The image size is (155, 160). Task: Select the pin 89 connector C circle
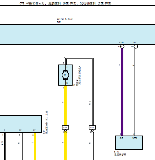[x=136, y=47]
